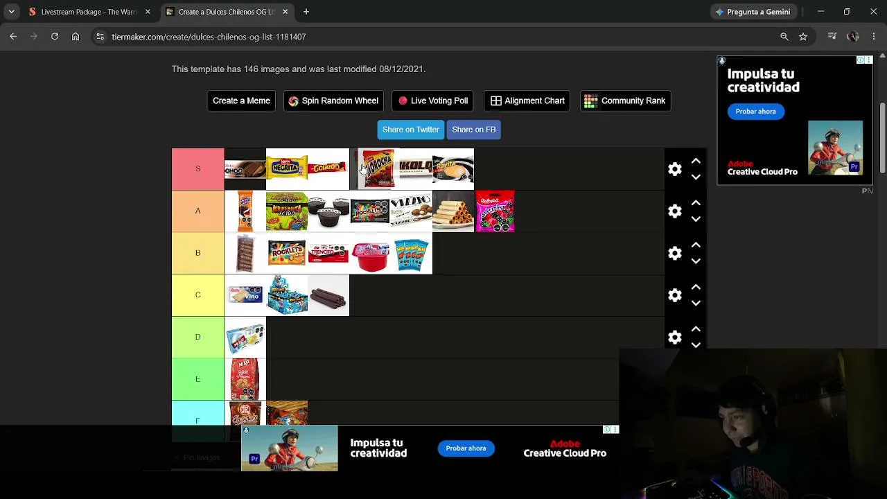This screenshot has height=499, width=887.
Task: View the Community Rank
Action: (625, 100)
